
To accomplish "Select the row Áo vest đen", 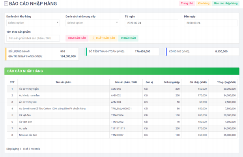I will (x=122, y=122).
